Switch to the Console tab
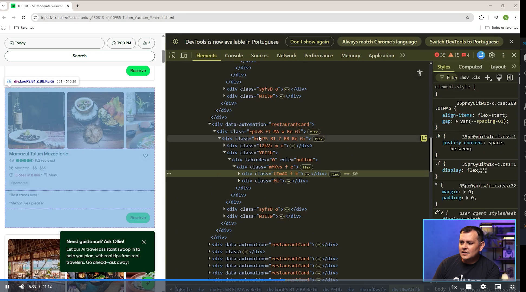526x292 pixels. 234,55
